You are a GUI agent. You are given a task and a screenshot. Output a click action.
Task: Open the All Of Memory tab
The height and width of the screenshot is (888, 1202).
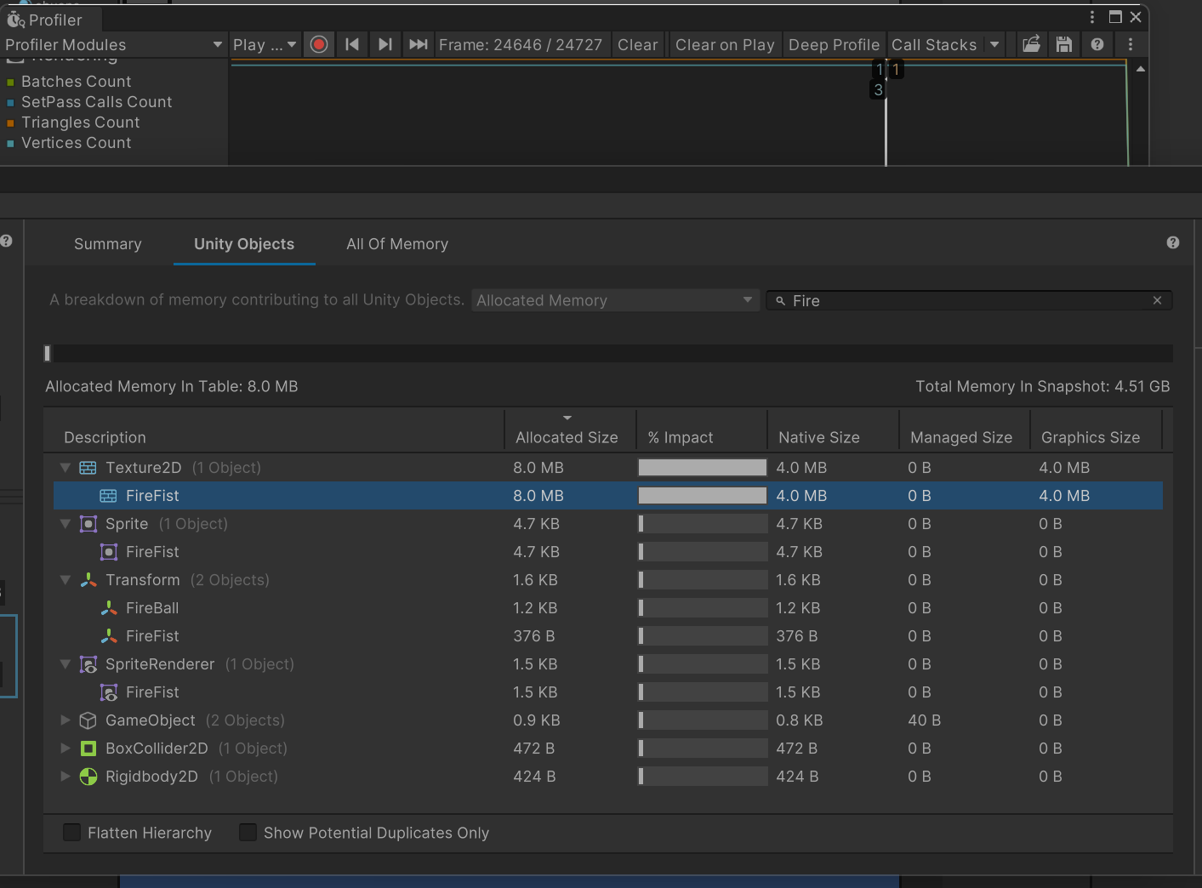click(x=397, y=244)
